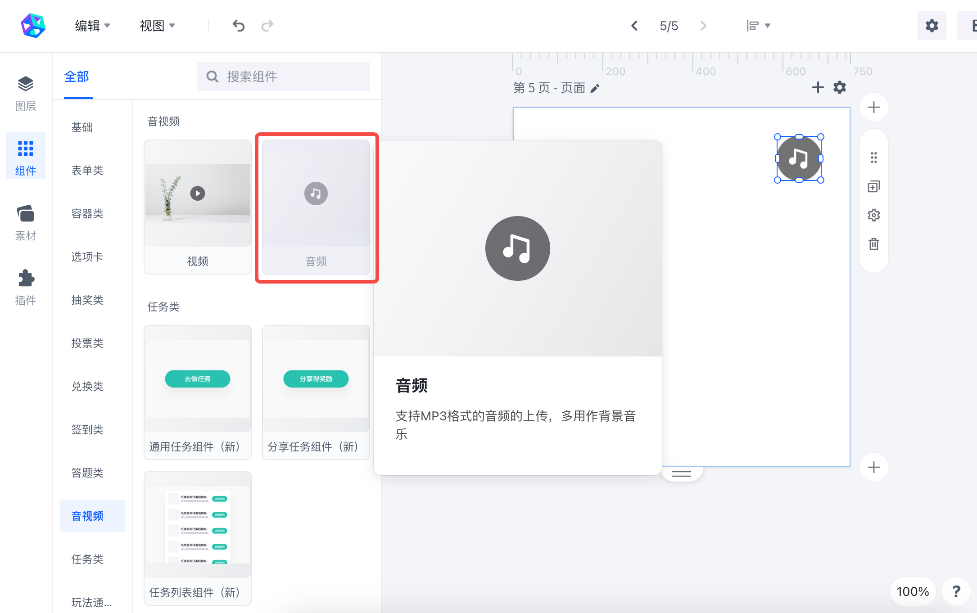Screen dimensions: 977x613
Task: Click the help question mark button
Action: pyautogui.click(x=956, y=591)
